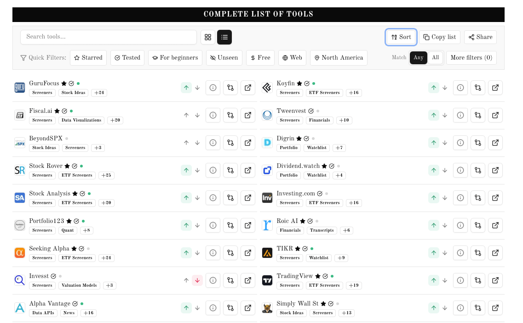Click the Koyfin logo
This screenshot has height=323, width=523.
[x=267, y=88]
